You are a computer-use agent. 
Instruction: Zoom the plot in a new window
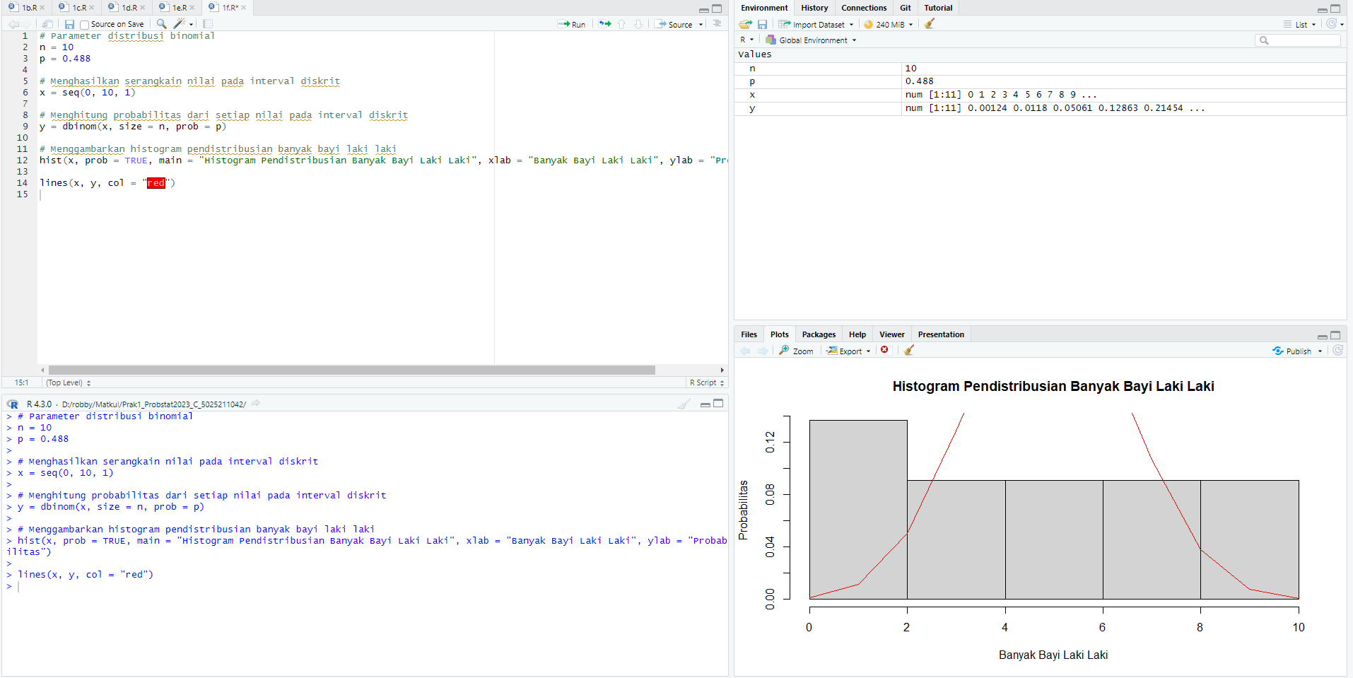tap(796, 351)
